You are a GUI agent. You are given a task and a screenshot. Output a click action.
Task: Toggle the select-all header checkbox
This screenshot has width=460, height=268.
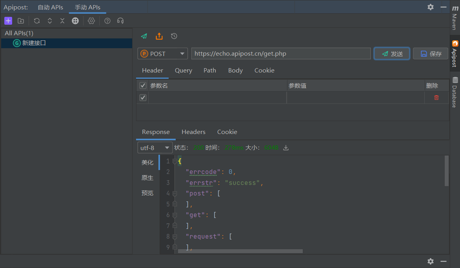click(143, 86)
